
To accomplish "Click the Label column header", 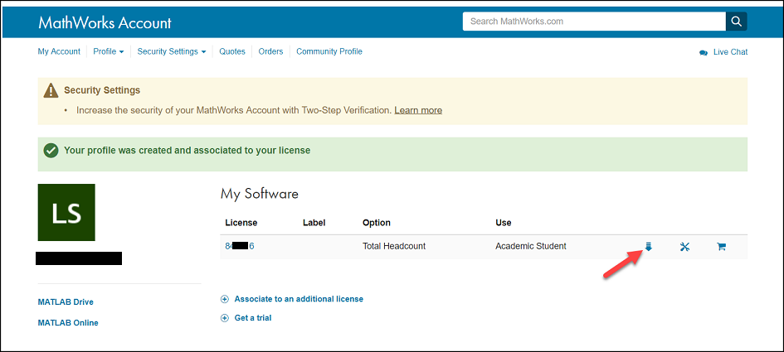I will [x=314, y=223].
